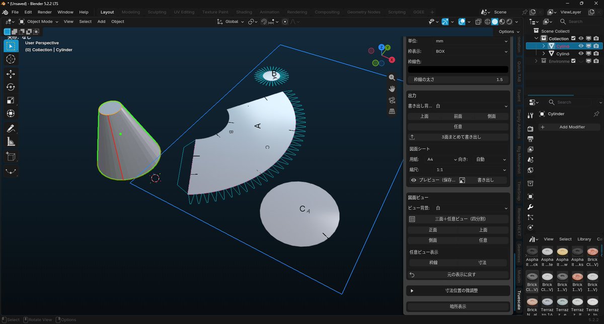Image resolution: width=604 pixels, height=324 pixels.
Task: Open the Object Mode dropdown
Action: 39,22
